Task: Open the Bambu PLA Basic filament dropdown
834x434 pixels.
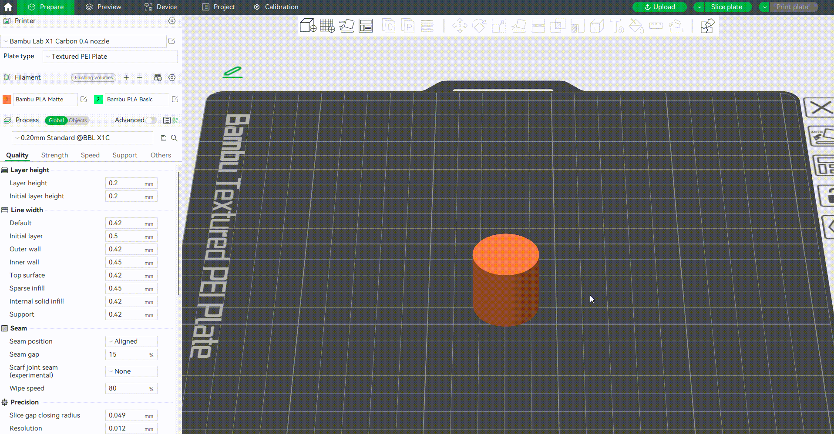Action: 137,100
